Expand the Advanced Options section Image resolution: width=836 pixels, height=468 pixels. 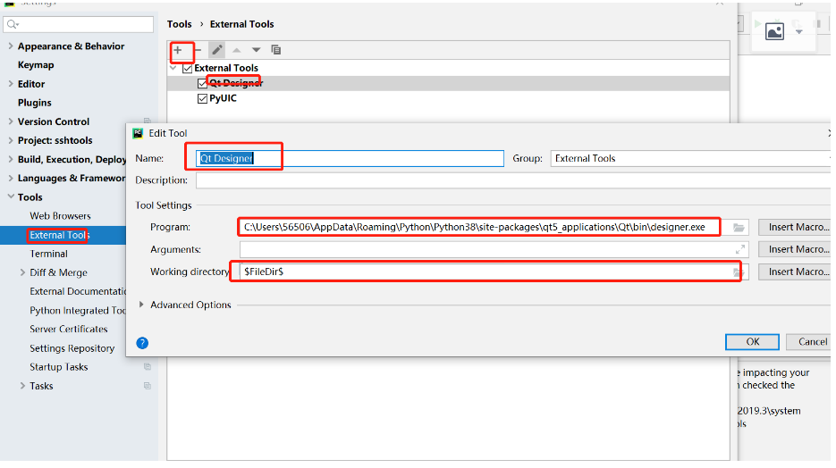coord(144,305)
